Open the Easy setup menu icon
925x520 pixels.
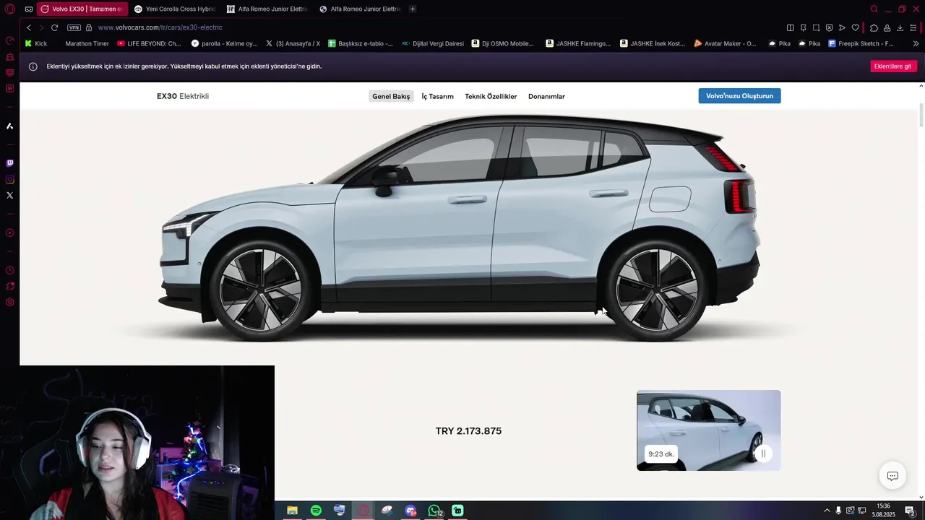(913, 27)
